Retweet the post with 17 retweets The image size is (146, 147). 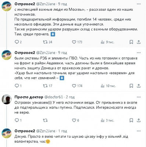click(x=47, y=86)
